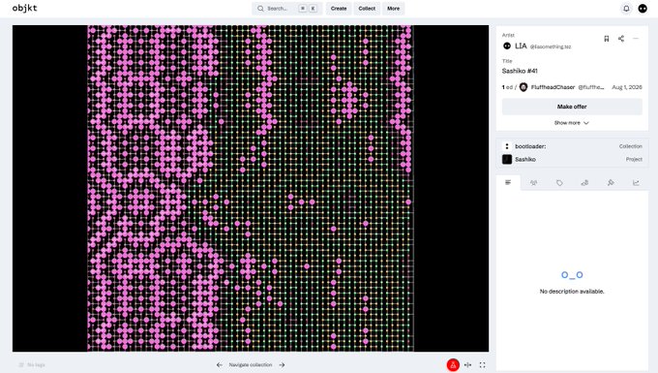This screenshot has width=658, height=373.
Task: Click the Sashiko #41 title text
Action: pyautogui.click(x=520, y=71)
